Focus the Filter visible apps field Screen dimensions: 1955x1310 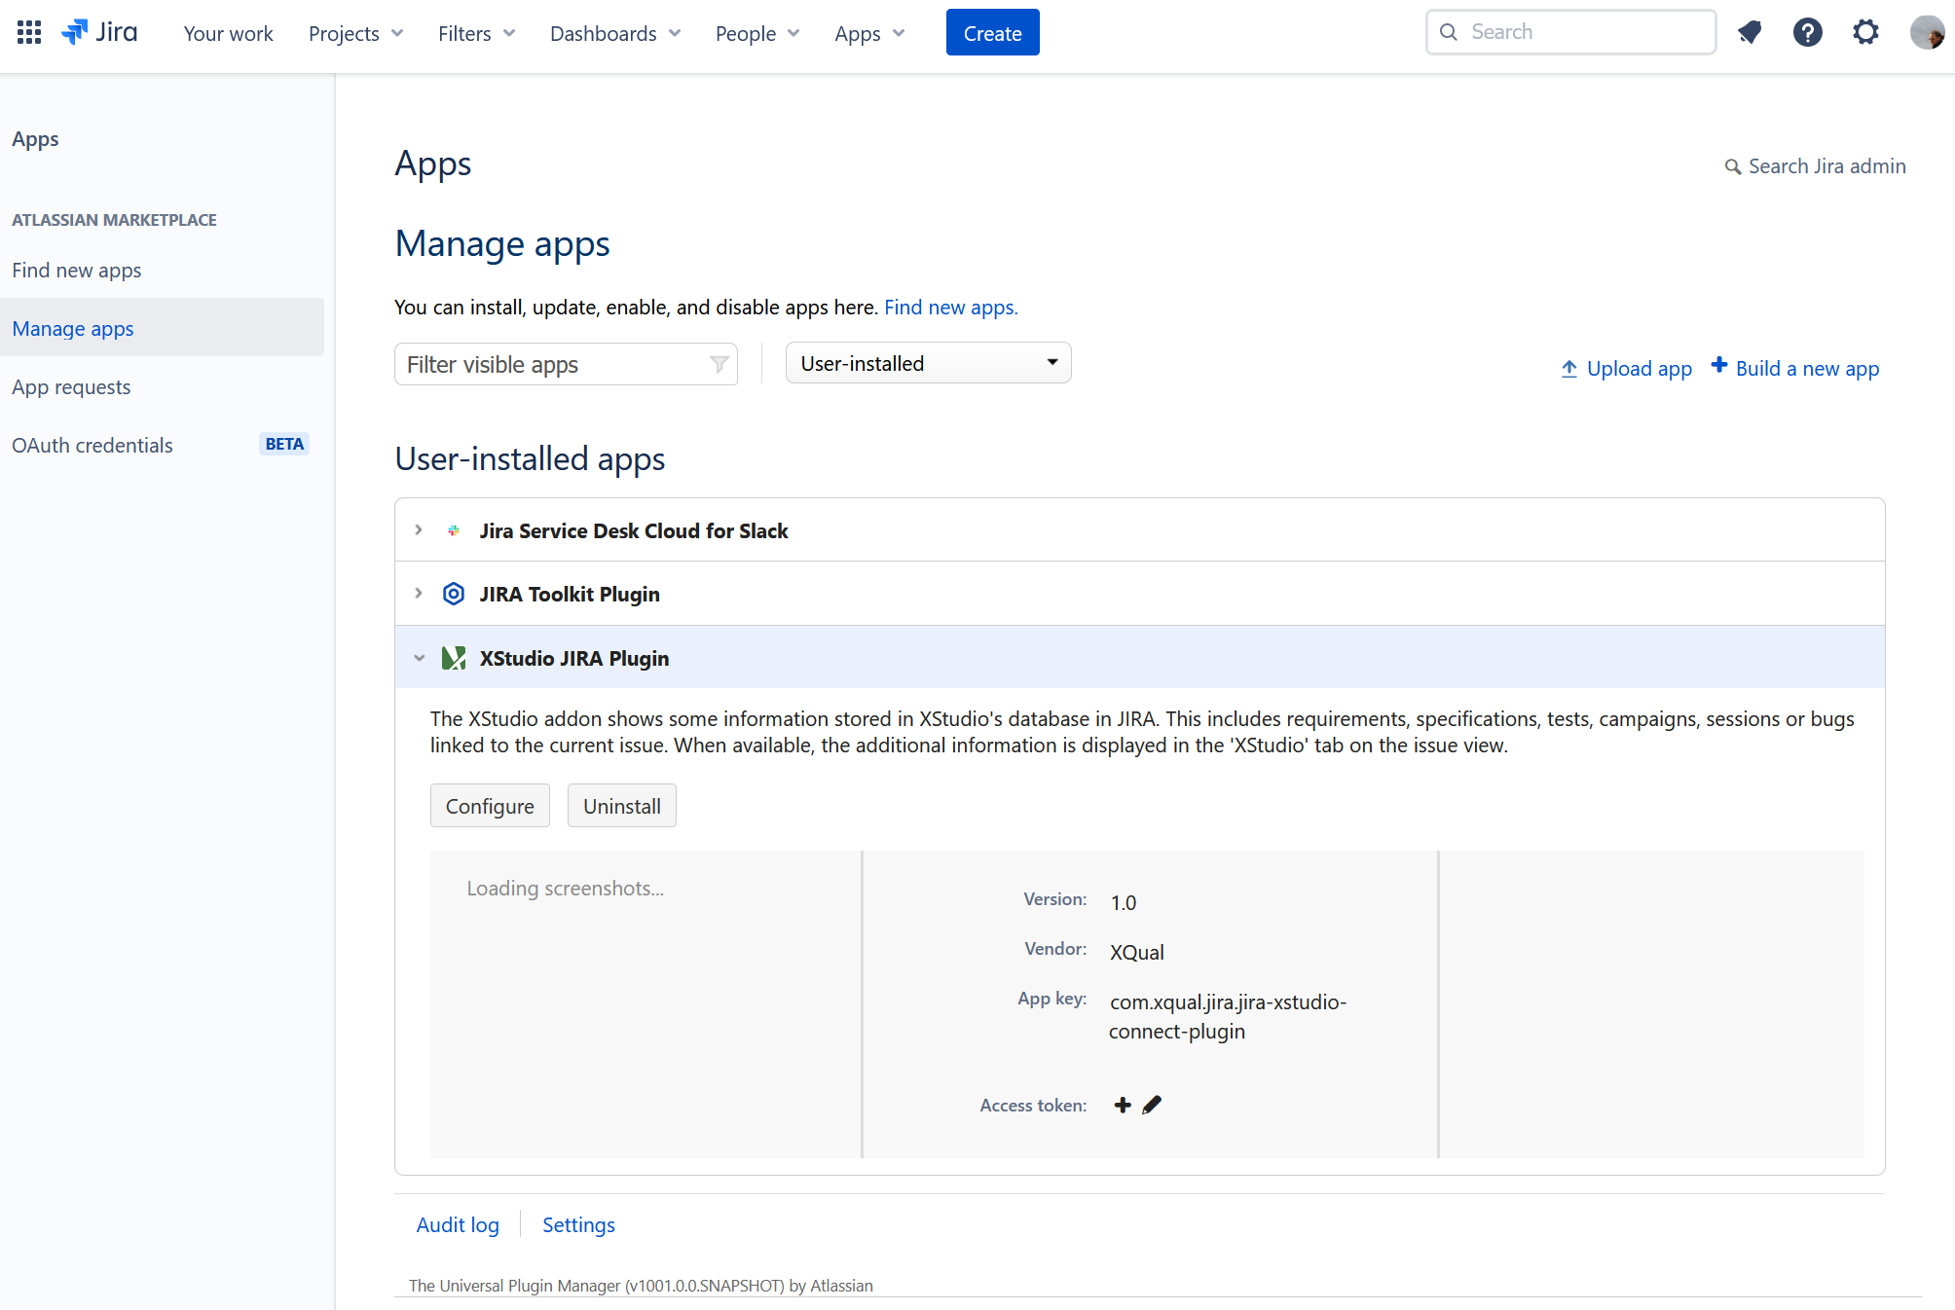566,364
